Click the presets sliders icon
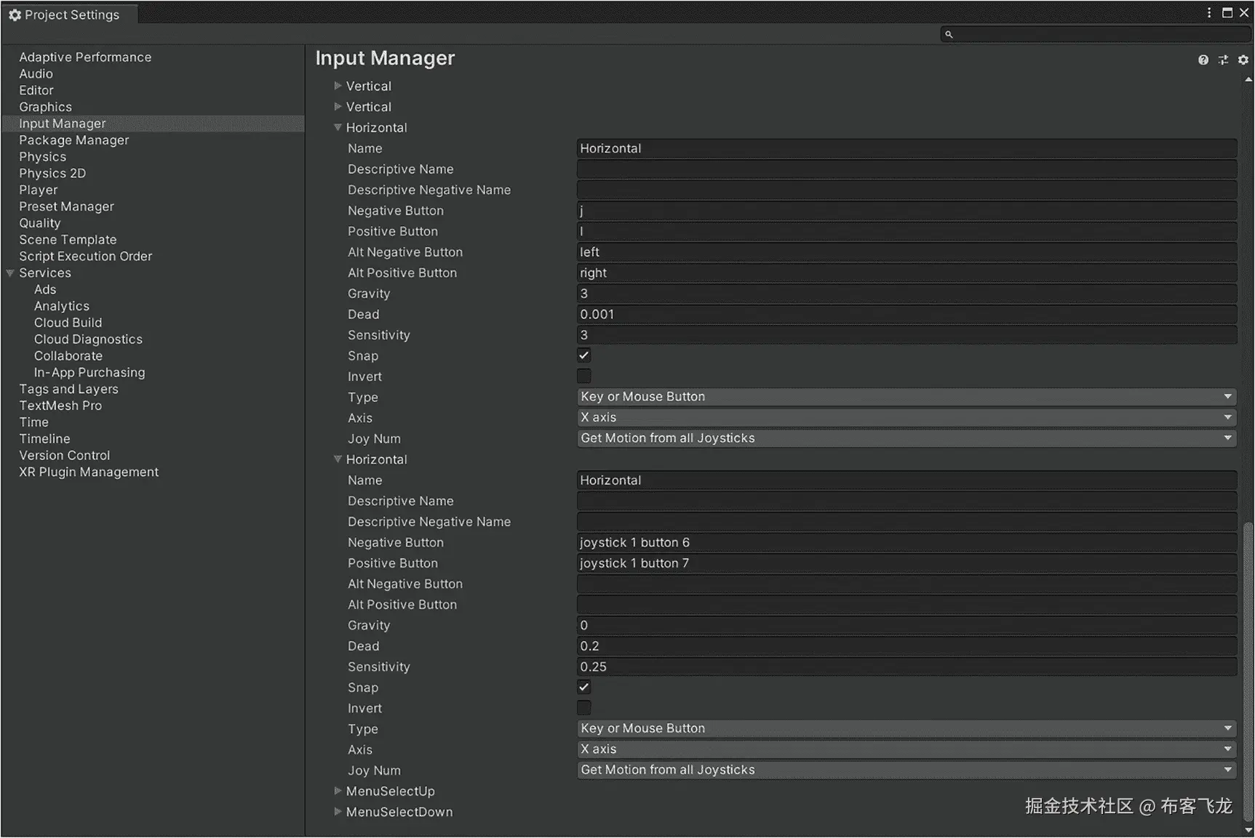The image size is (1255, 838). coord(1223,60)
